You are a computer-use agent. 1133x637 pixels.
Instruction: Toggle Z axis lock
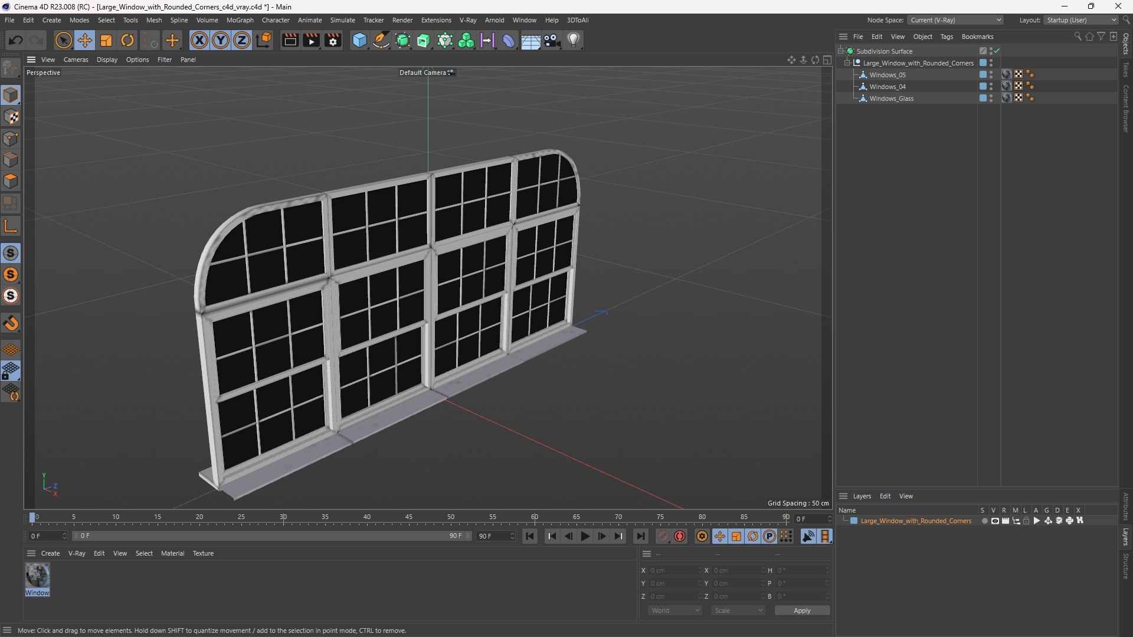coord(242,40)
